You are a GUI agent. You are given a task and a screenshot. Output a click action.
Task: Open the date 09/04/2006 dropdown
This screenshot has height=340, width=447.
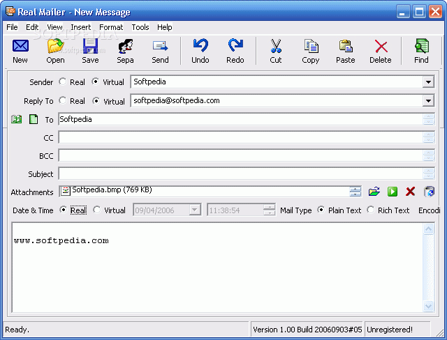194,210
